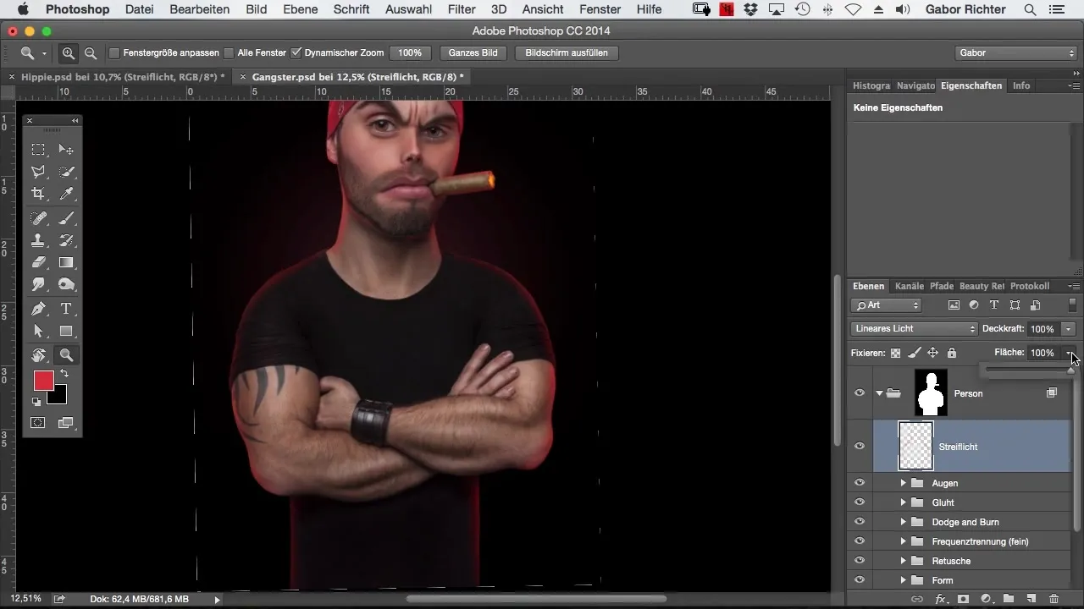Open the Filter menu
1084x609 pixels.
[462, 9]
